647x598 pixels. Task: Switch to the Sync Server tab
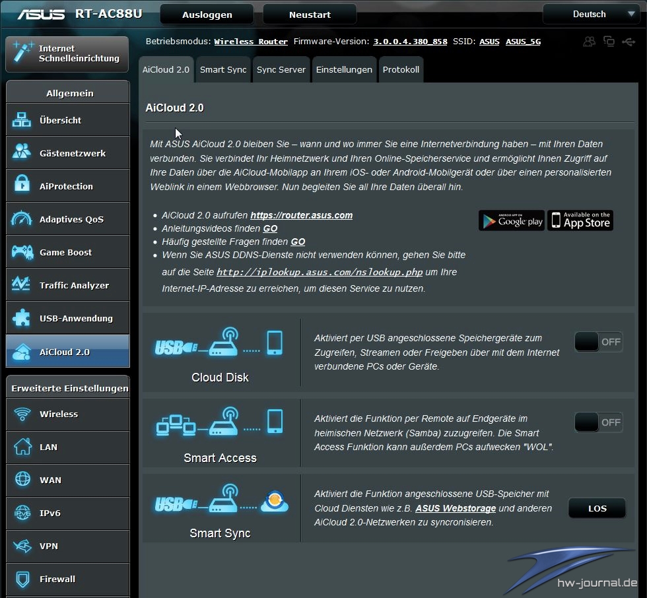[281, 70]
